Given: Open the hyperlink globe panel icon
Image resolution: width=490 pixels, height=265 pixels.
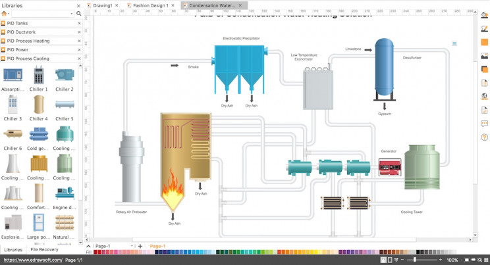Looking at the screenshot, I should (x=484, y=97).
